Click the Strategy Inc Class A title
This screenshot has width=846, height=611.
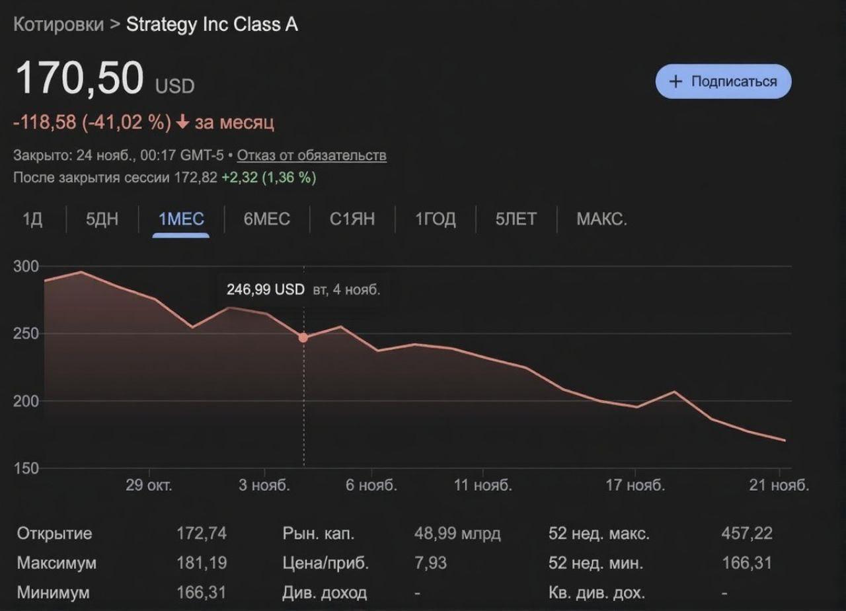(211, 24)
